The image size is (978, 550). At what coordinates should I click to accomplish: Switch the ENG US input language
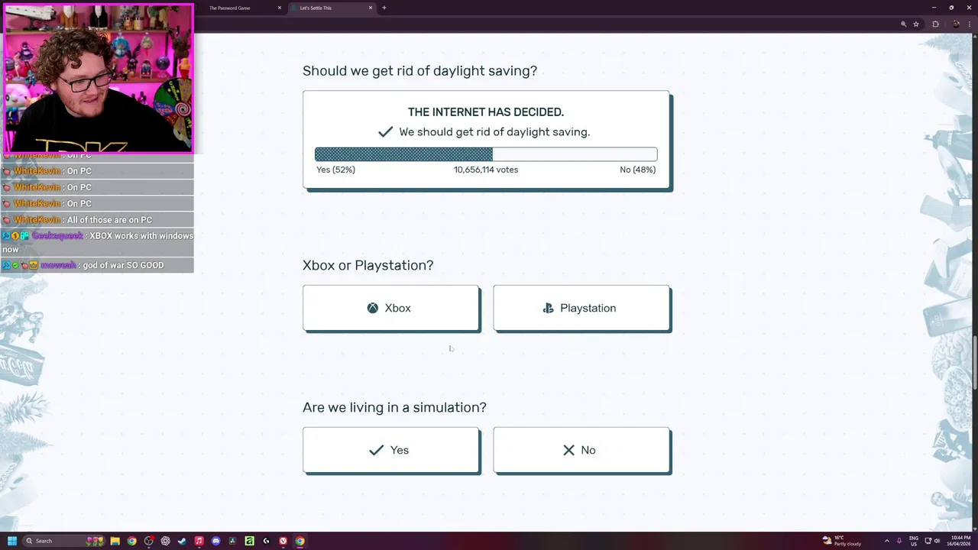click(915, 541)
